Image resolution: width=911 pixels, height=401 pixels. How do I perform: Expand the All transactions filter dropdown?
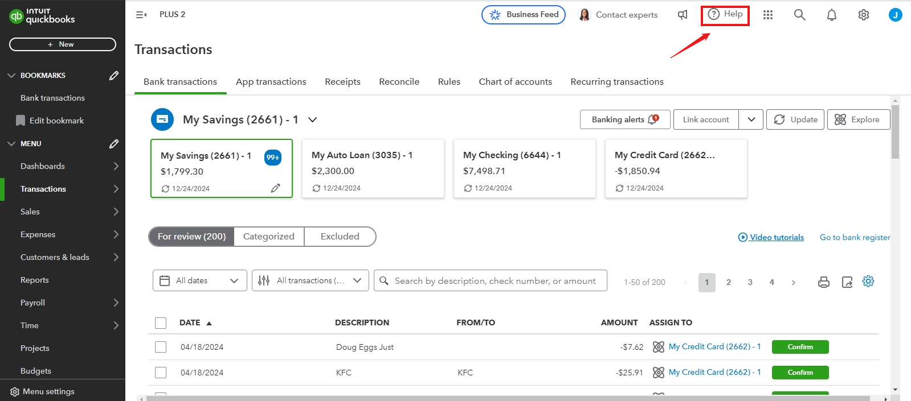310,280
